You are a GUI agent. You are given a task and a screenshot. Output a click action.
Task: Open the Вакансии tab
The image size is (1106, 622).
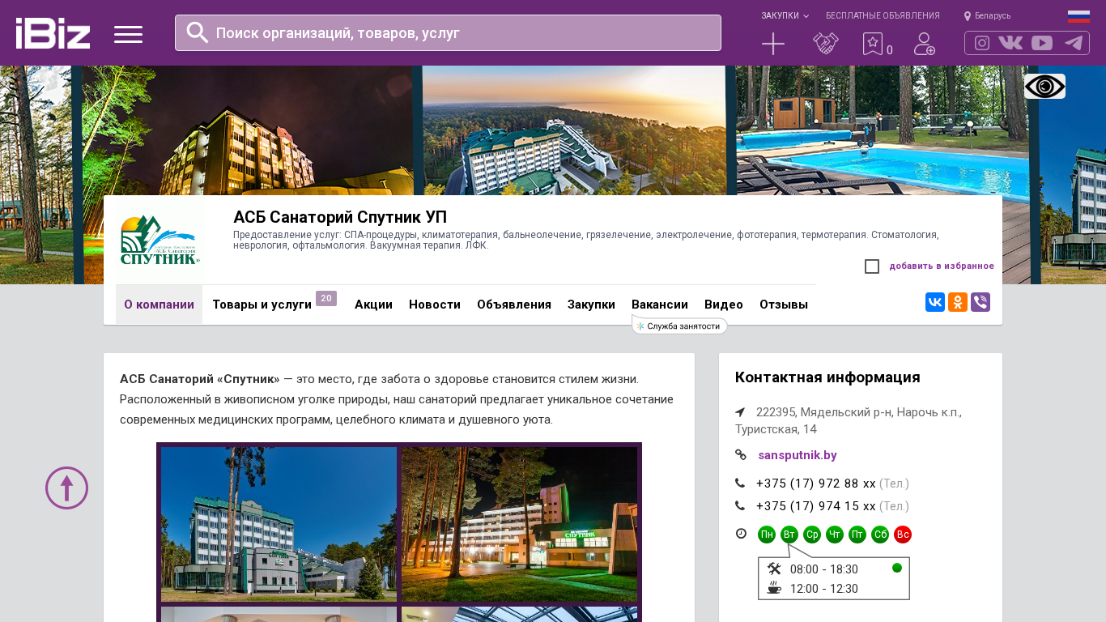tap(660, 305)
